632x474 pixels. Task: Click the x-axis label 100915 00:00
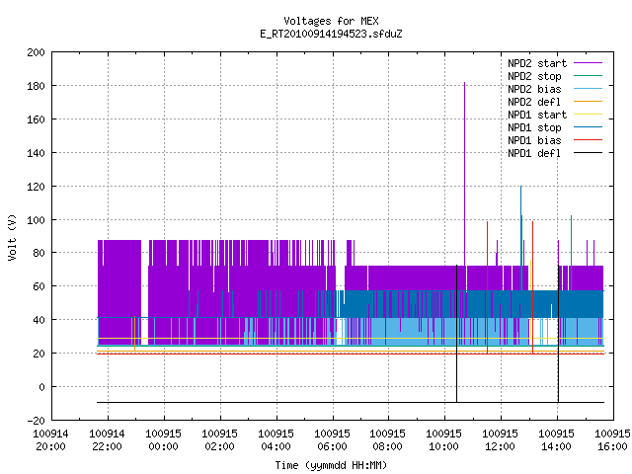coord(163,440)
